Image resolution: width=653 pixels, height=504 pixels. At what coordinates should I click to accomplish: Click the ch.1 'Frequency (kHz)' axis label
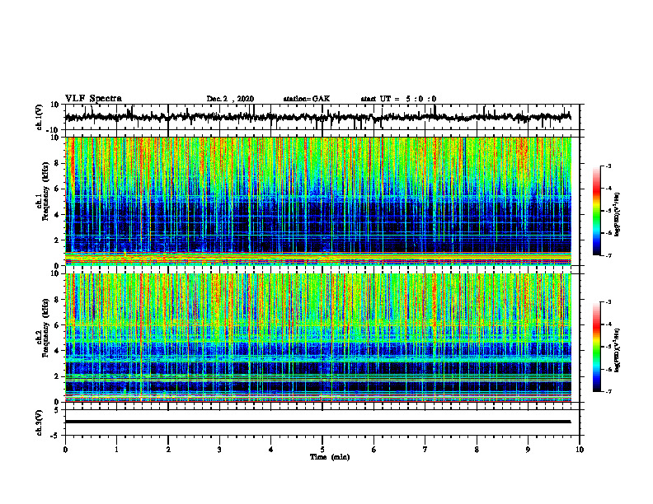point(45,192)
